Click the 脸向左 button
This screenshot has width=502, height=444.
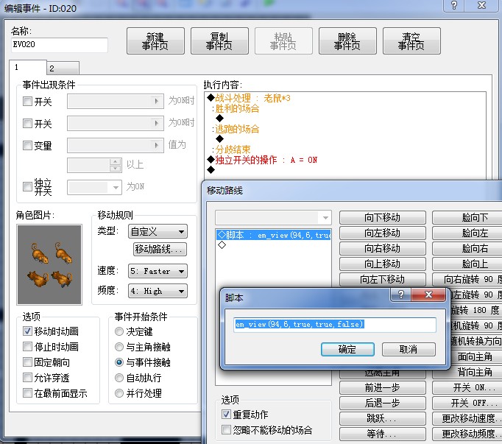click(x=467, y=233)
